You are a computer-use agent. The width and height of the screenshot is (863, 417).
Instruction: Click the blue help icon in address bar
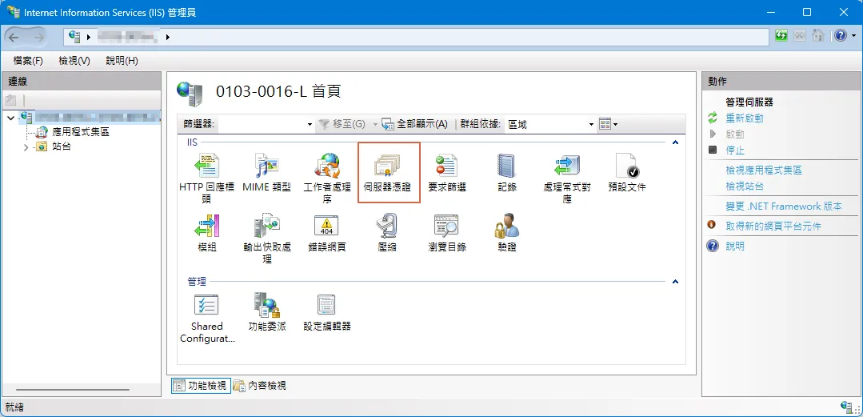click(840, 36)
